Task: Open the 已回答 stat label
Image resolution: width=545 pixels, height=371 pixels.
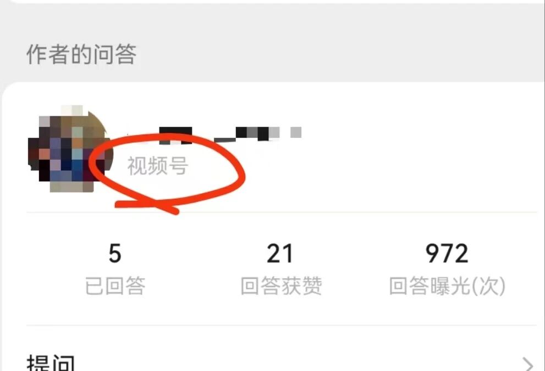Action: coord(115,286)
